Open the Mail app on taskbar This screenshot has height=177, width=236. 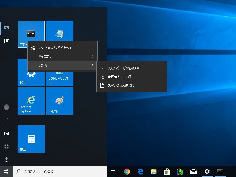tap(194, 172)
